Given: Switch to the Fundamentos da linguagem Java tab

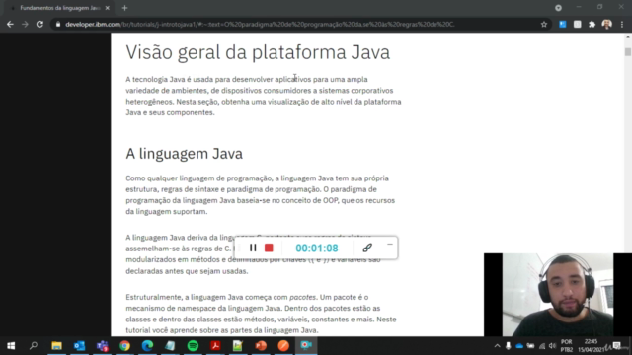Looking at the screenshot, I should (x=59, y=8).
